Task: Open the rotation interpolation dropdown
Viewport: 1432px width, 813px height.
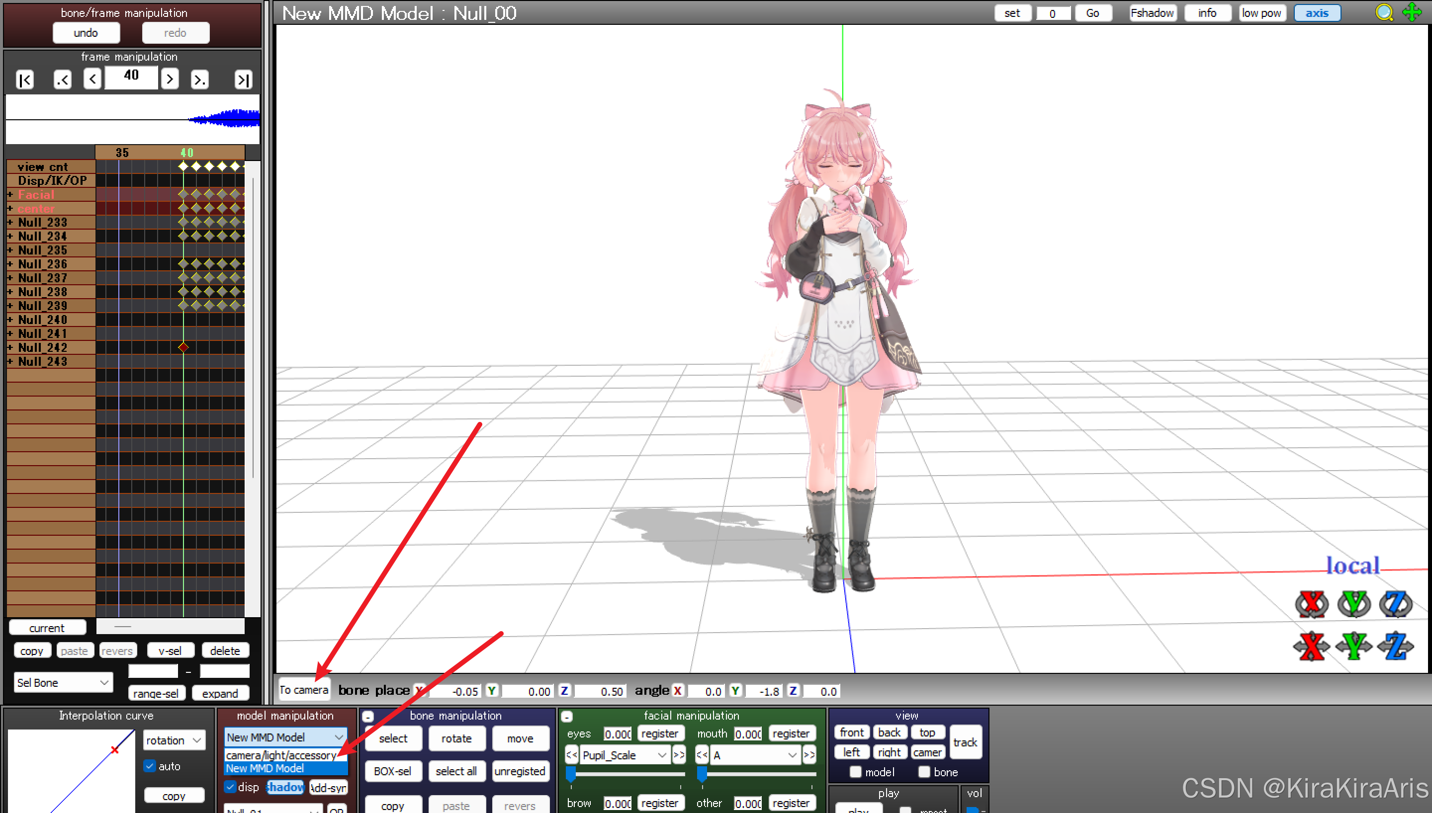Action: [x=174, y=740]
